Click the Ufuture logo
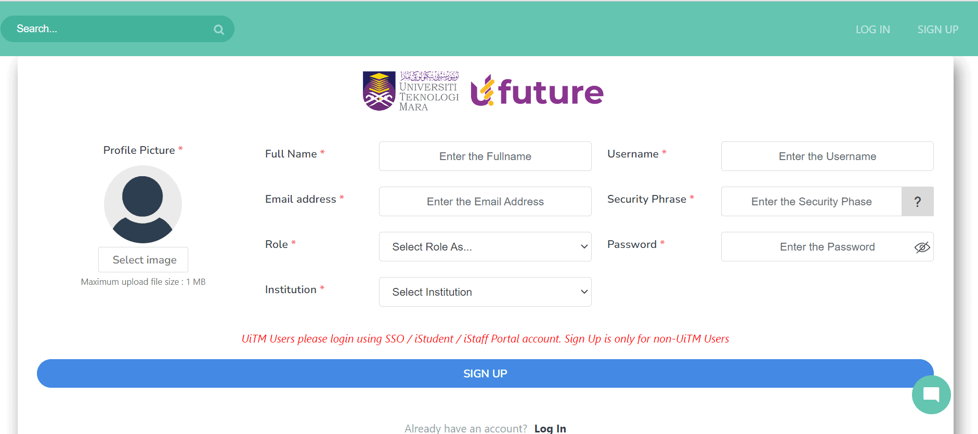This screenshot has height=434, width=978. (x=537, y=93)
